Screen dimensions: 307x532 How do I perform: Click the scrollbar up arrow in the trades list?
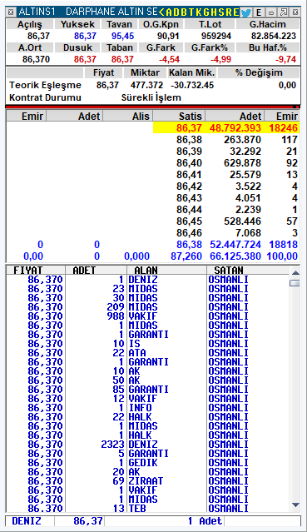[x=295, y=272]
